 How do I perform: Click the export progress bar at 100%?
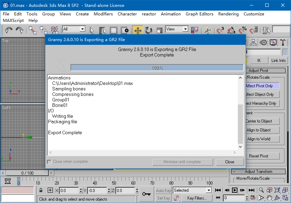pos(157,67)
